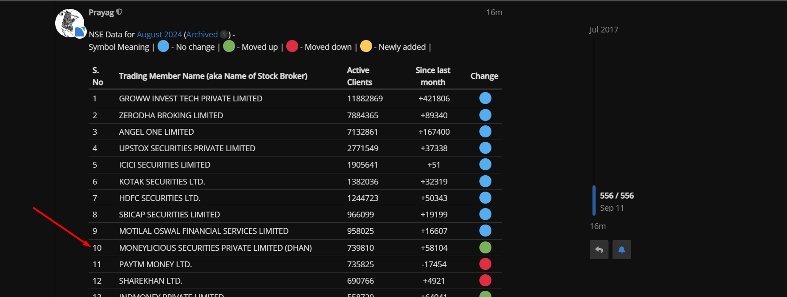Click the red Moved down legend dot
The image size is (787, 297).
point(292,46)
